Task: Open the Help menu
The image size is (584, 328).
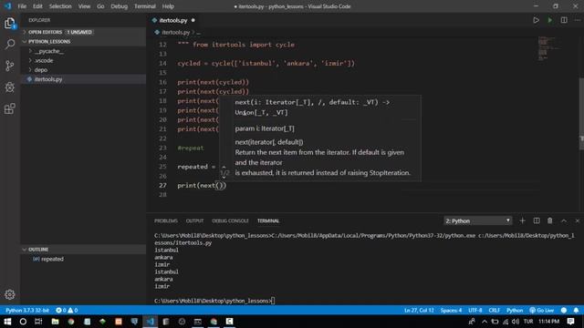Action: pyautogui.click(x=168, y=6)
